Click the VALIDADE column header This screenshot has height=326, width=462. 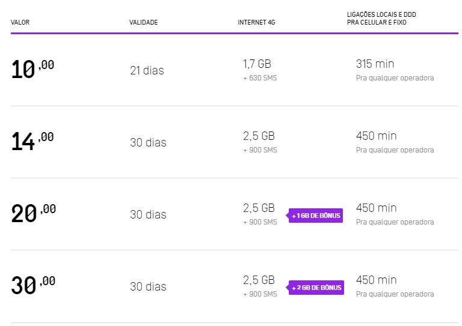tap(143, 23)
